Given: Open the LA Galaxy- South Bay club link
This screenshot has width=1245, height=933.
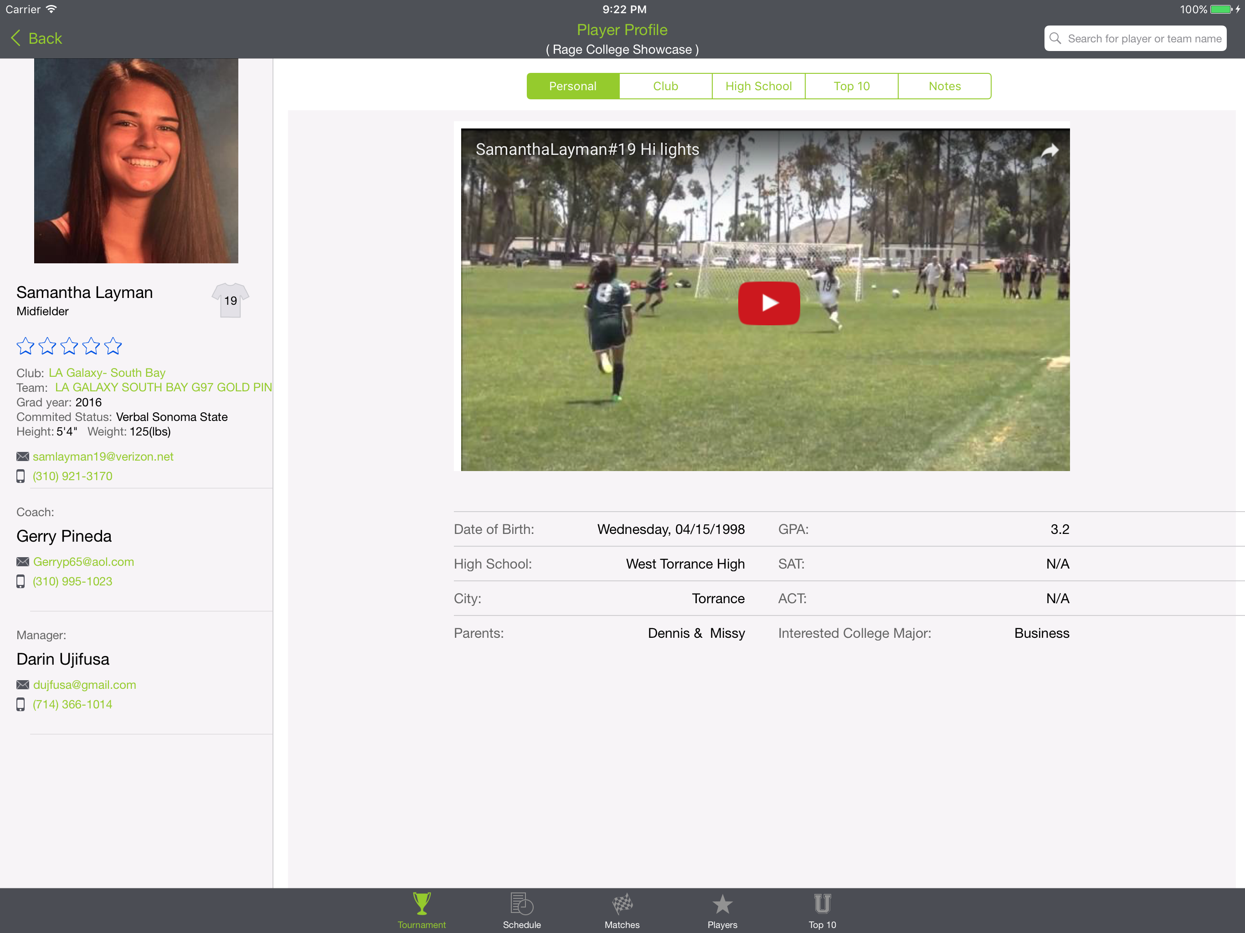Looking at the screenshot, I should pos(107,373).
